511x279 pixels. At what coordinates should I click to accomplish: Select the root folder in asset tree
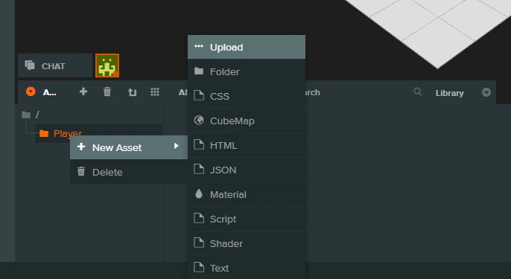click(31, 115)
